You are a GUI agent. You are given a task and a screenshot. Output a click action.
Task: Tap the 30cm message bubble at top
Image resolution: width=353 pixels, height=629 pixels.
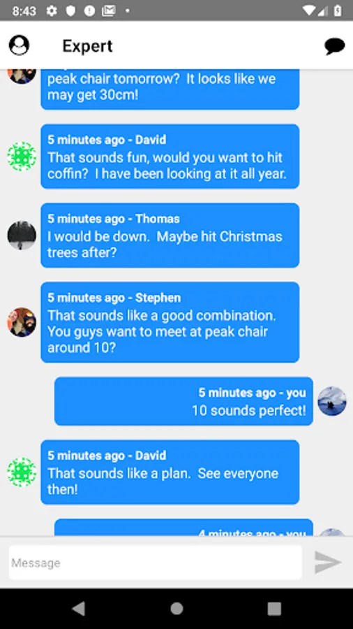pyautogui.click(x=170, y=89)
